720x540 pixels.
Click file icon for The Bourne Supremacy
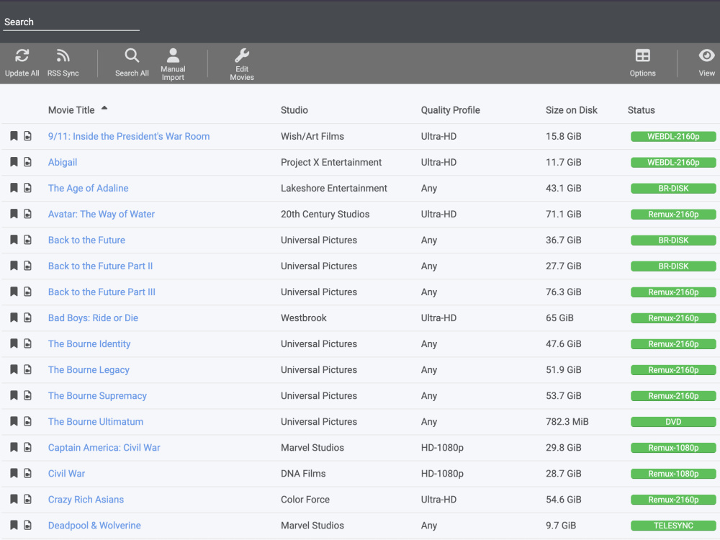(x=27, y=396)
